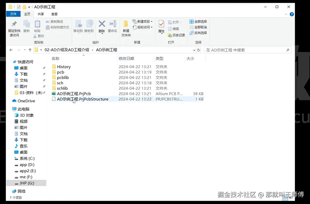Click the 复制路径 ribbon item
The width and height of the screenshot is (310, 204).
pos(55,22)
